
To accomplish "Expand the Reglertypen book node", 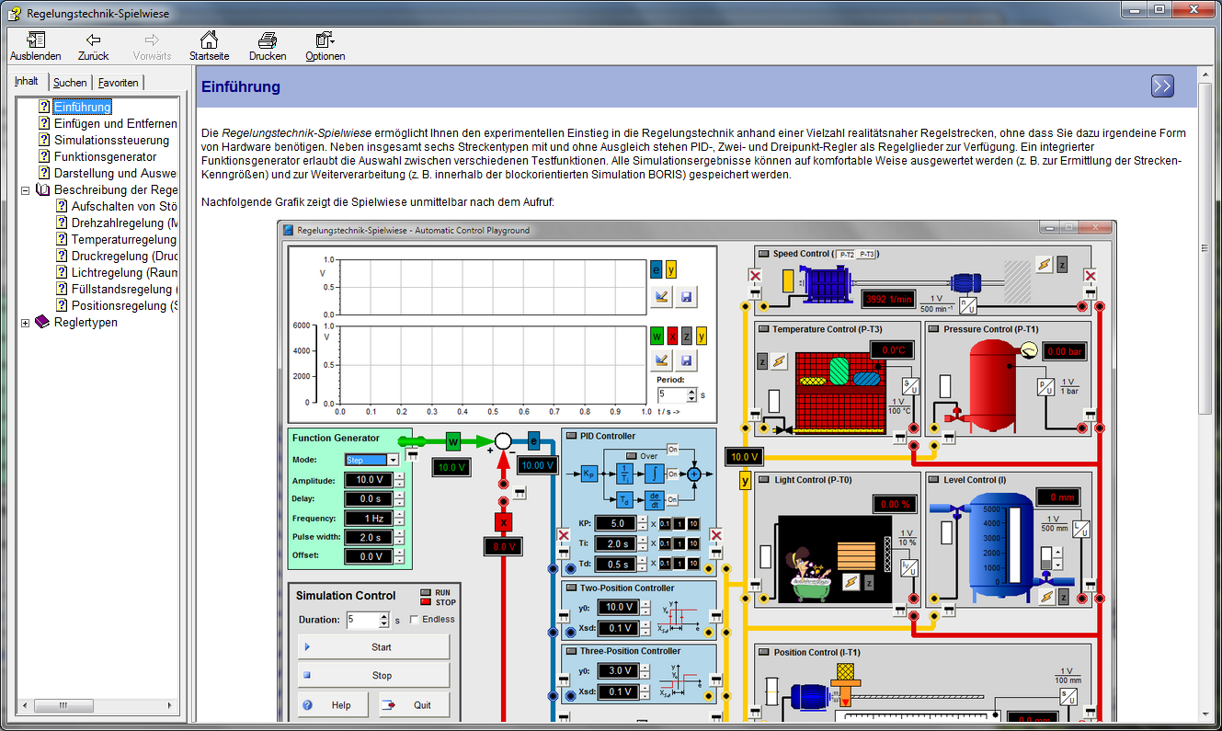I will [x=25, y=323].
